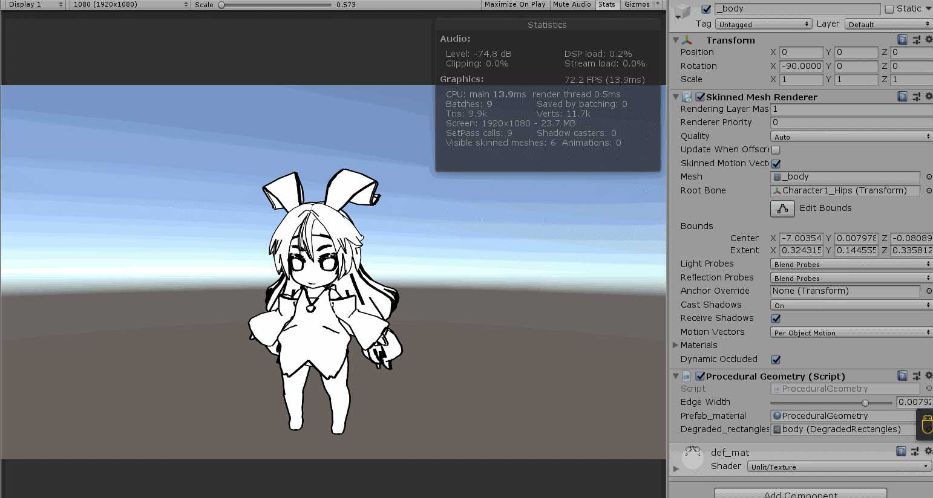This screenshot has height=498, width=933.
Task: Click the Renderer Priority field
Action: tap(851, 123)
